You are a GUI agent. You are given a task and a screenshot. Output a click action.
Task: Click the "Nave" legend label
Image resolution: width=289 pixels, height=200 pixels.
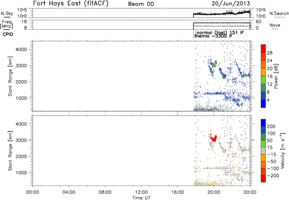(x=275, y=25)
